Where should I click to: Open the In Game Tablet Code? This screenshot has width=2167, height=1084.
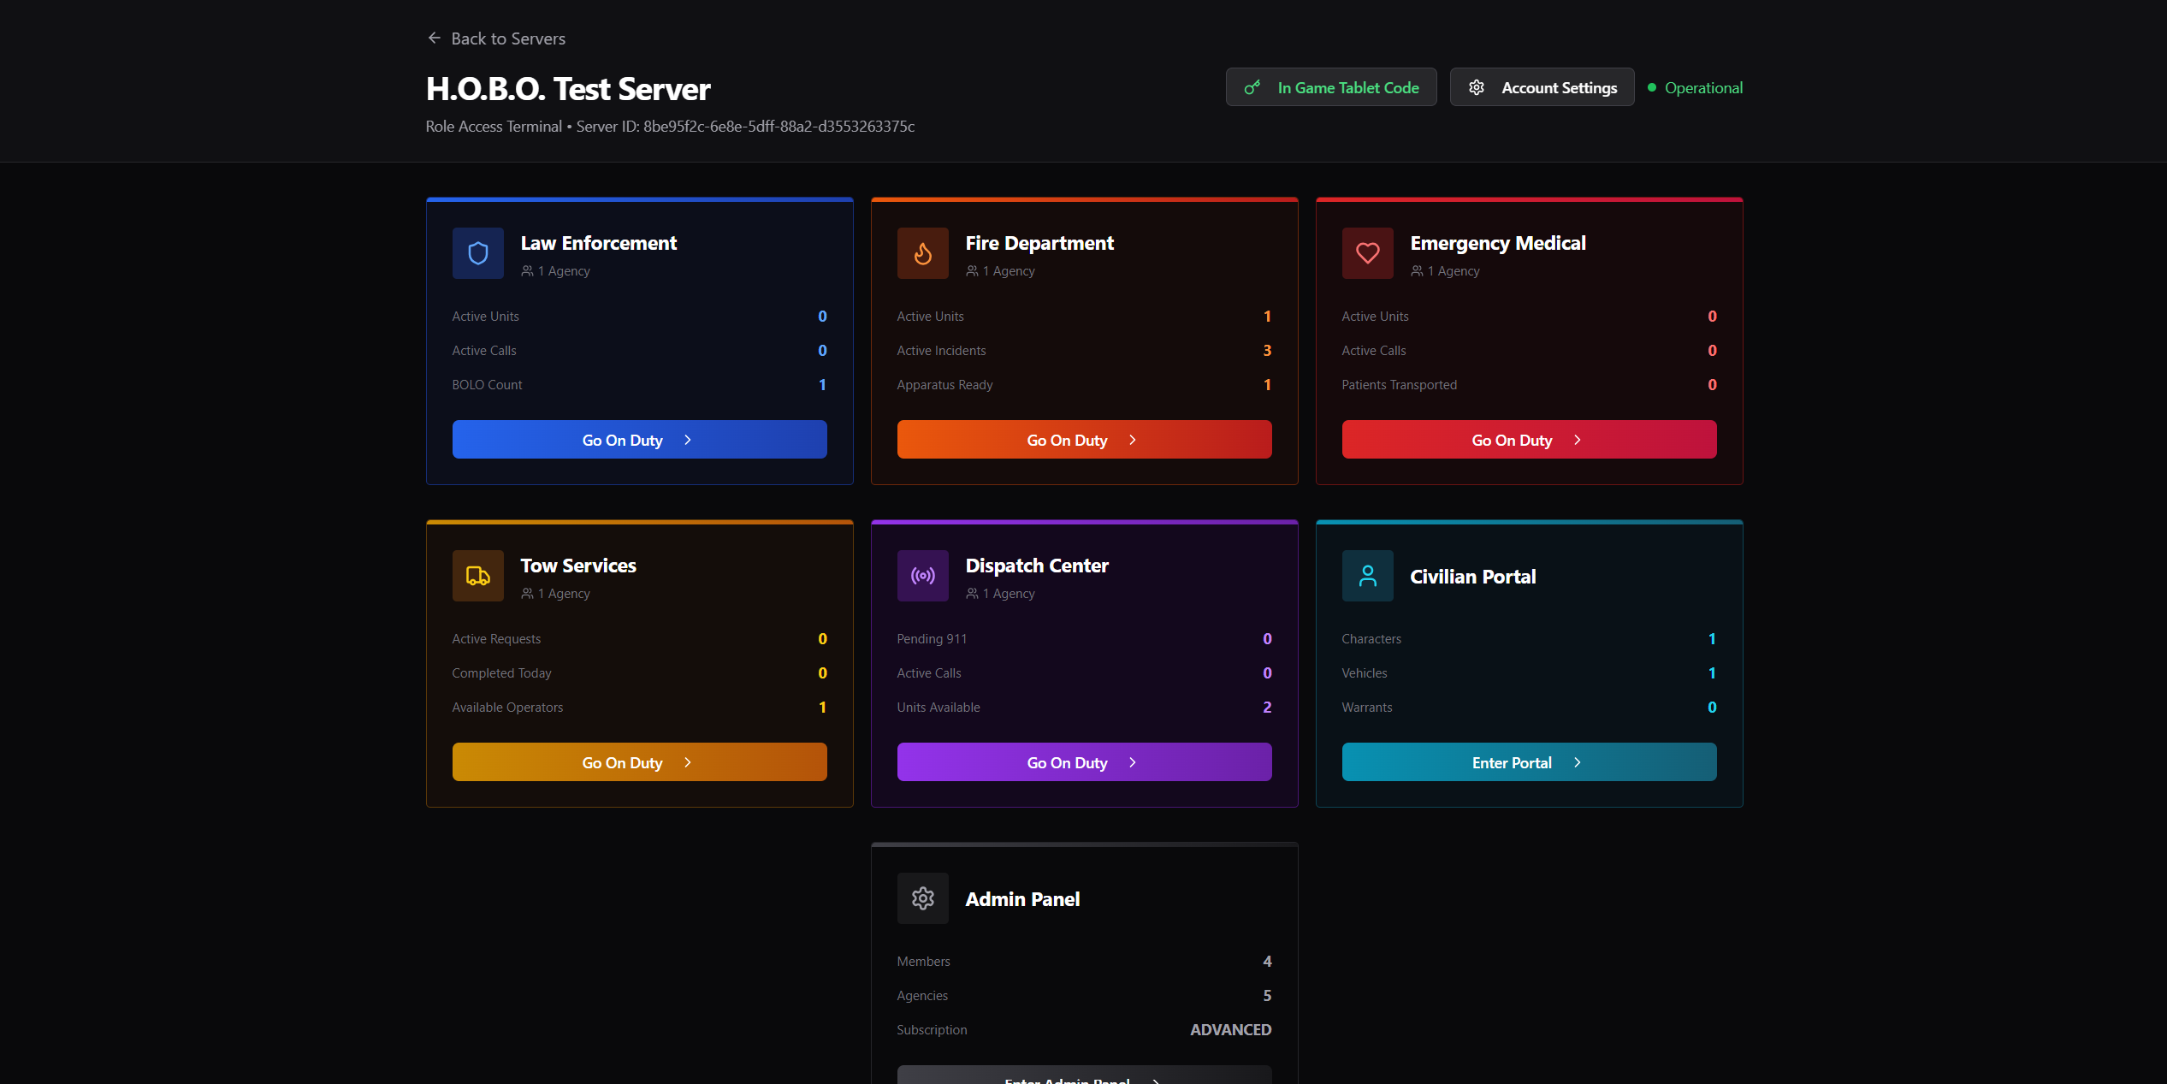click(1347, 87)
